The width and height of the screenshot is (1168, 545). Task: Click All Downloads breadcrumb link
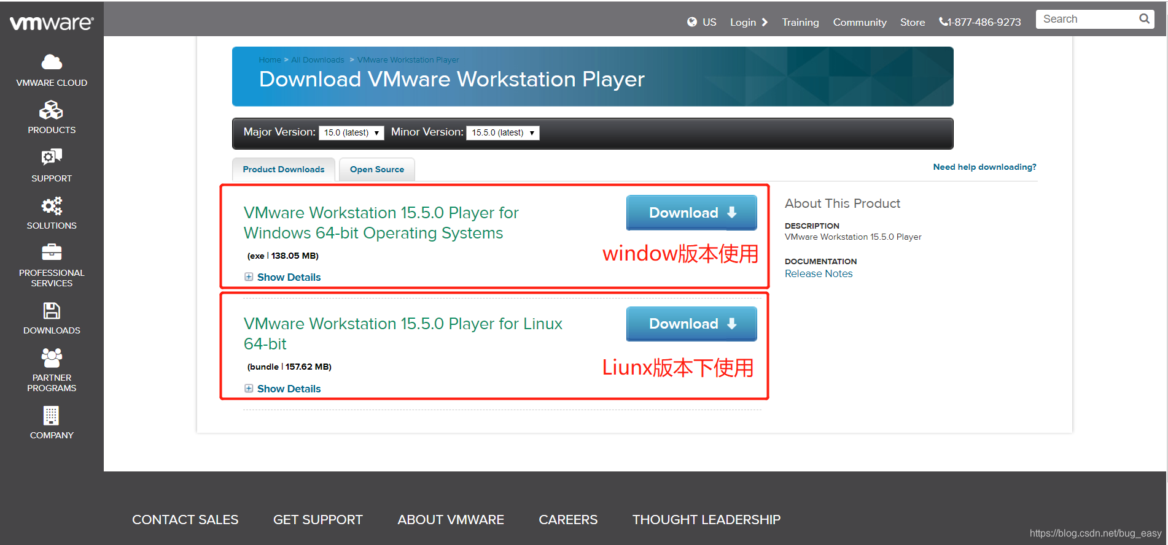(317, 59)
